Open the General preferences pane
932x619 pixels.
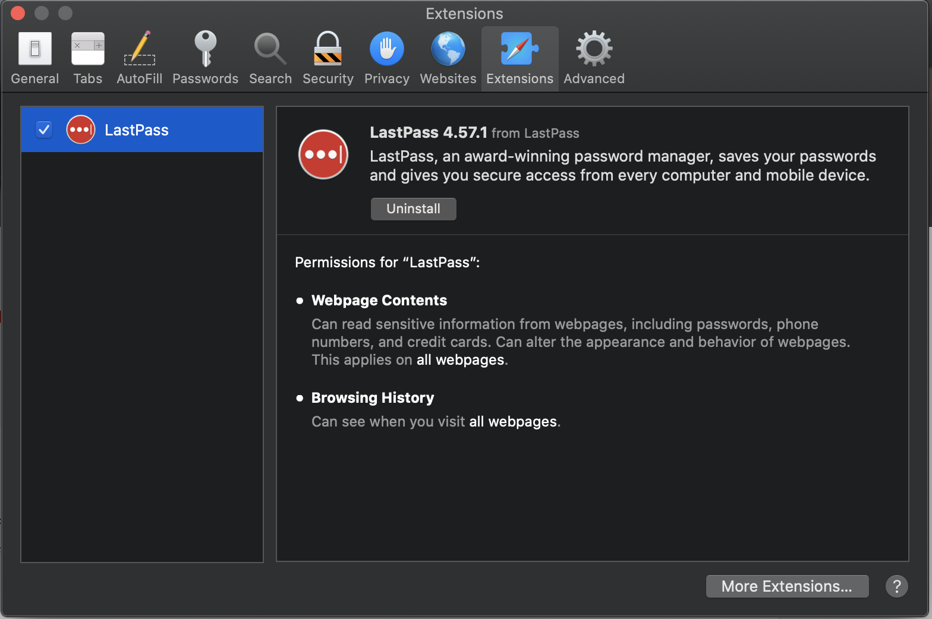34,58
